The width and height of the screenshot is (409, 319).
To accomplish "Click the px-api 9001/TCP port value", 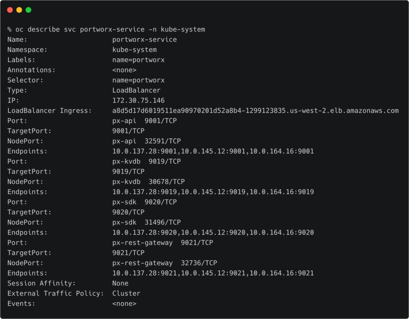I will tap(144, 121).
